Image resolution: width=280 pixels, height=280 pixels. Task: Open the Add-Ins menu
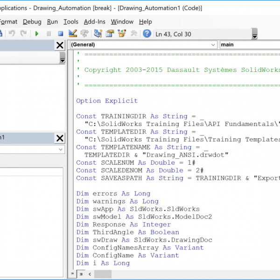[95, 22]
